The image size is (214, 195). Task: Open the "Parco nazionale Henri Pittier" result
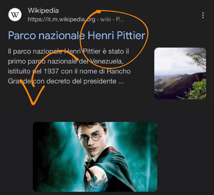[x=77, y=36]
